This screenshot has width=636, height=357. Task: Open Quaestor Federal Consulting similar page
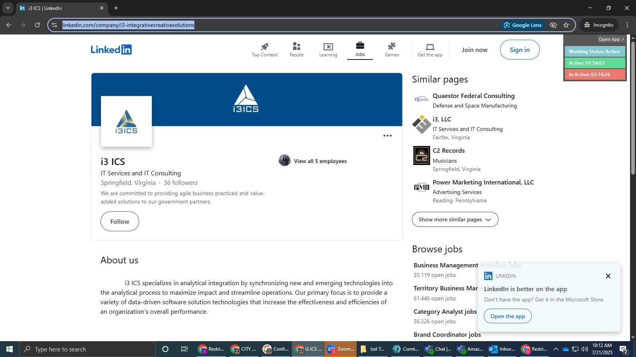473,96
